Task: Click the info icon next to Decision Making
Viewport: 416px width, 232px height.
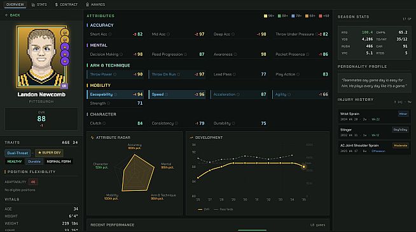Action: pyautogui.click(x=121, y=54)
